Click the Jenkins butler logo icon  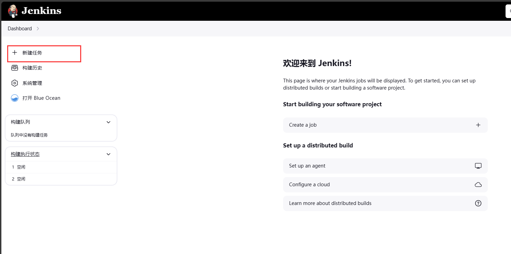click(x=13, y=11)
